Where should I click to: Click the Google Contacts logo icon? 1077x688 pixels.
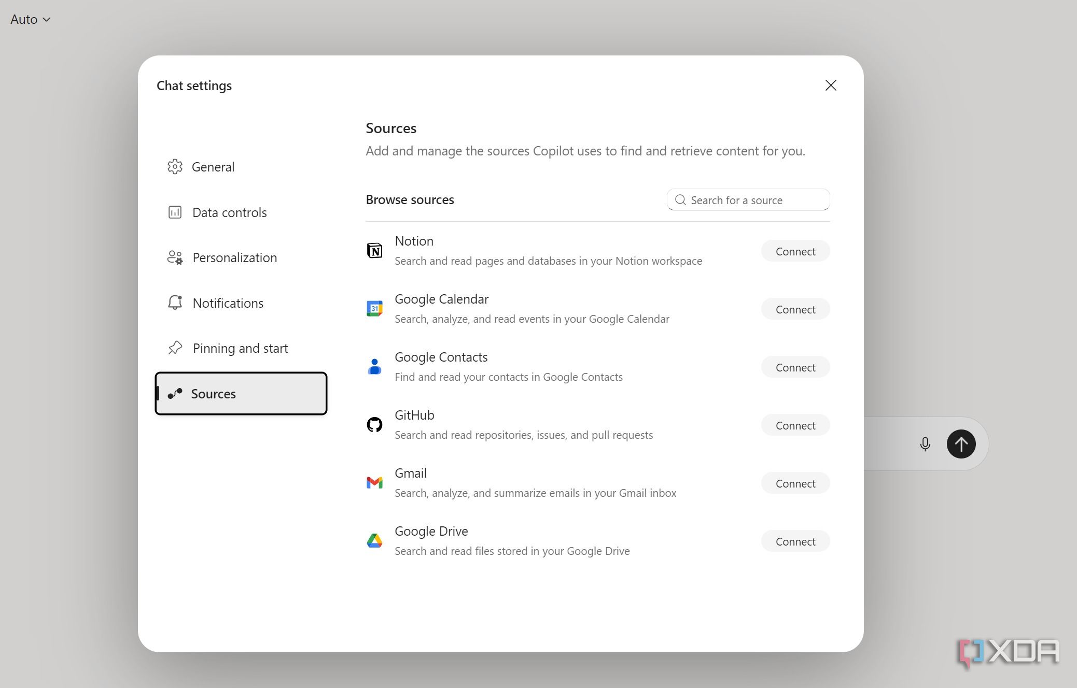[x=374, y=367]
